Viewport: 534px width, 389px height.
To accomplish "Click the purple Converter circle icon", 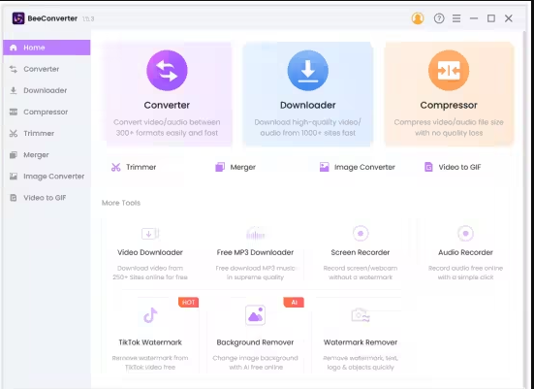I will pos(167,70).
